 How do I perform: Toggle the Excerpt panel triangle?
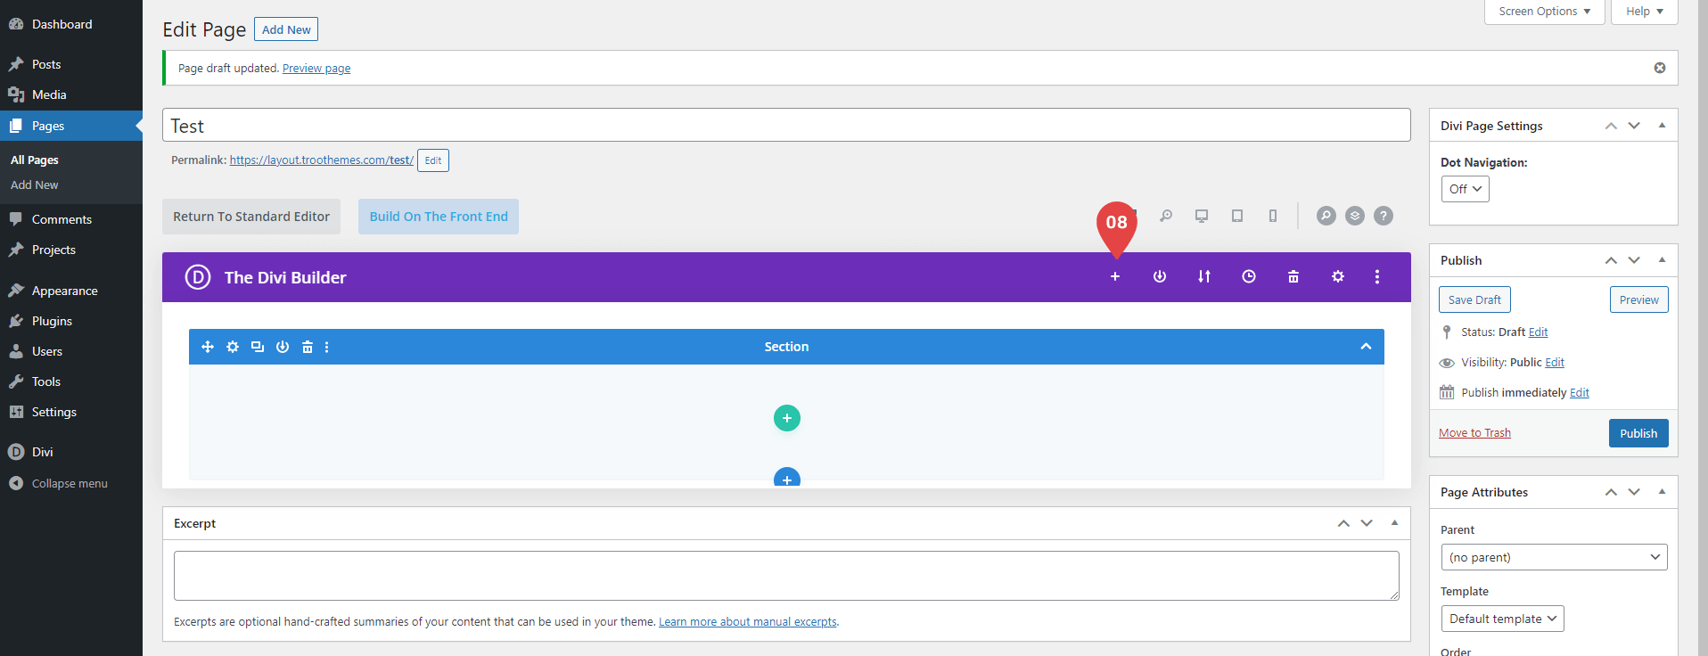click(x=1394, y=523)
